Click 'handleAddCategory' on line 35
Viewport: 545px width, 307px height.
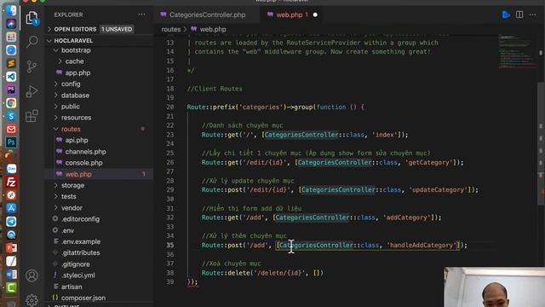tap(422, 246)
